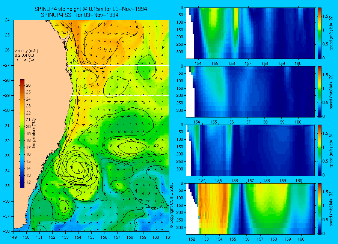This screenshot has height=244, width=338.
Task: Click the 150 depth tick in lat=-29 panel
Action: pos(180,88)
